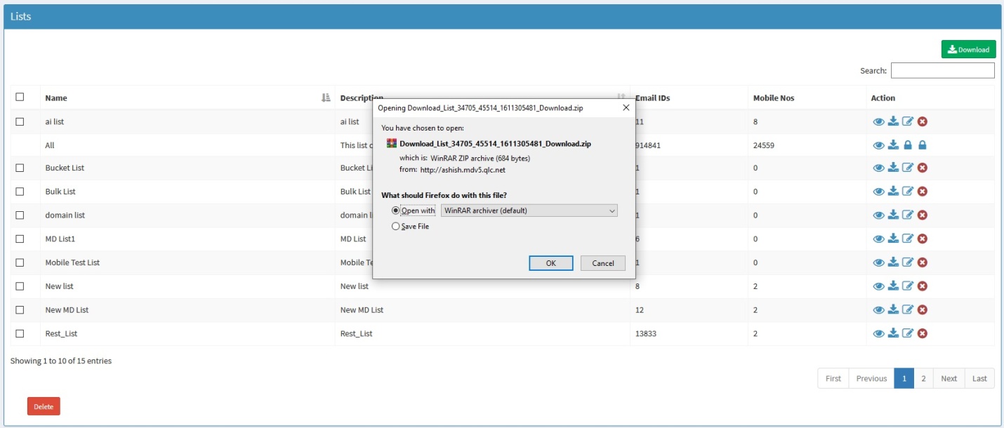Viewport: 1004px width, 428px height.
Task: Sort by Name column sort icon
Action: tap(326, 98)
